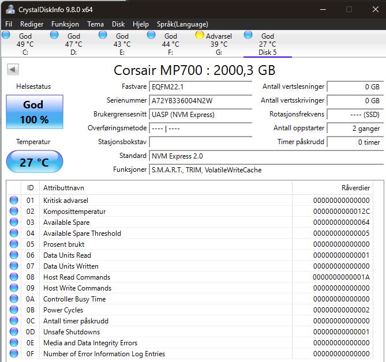Click the 27 °C temperature button

coord(35,162)
